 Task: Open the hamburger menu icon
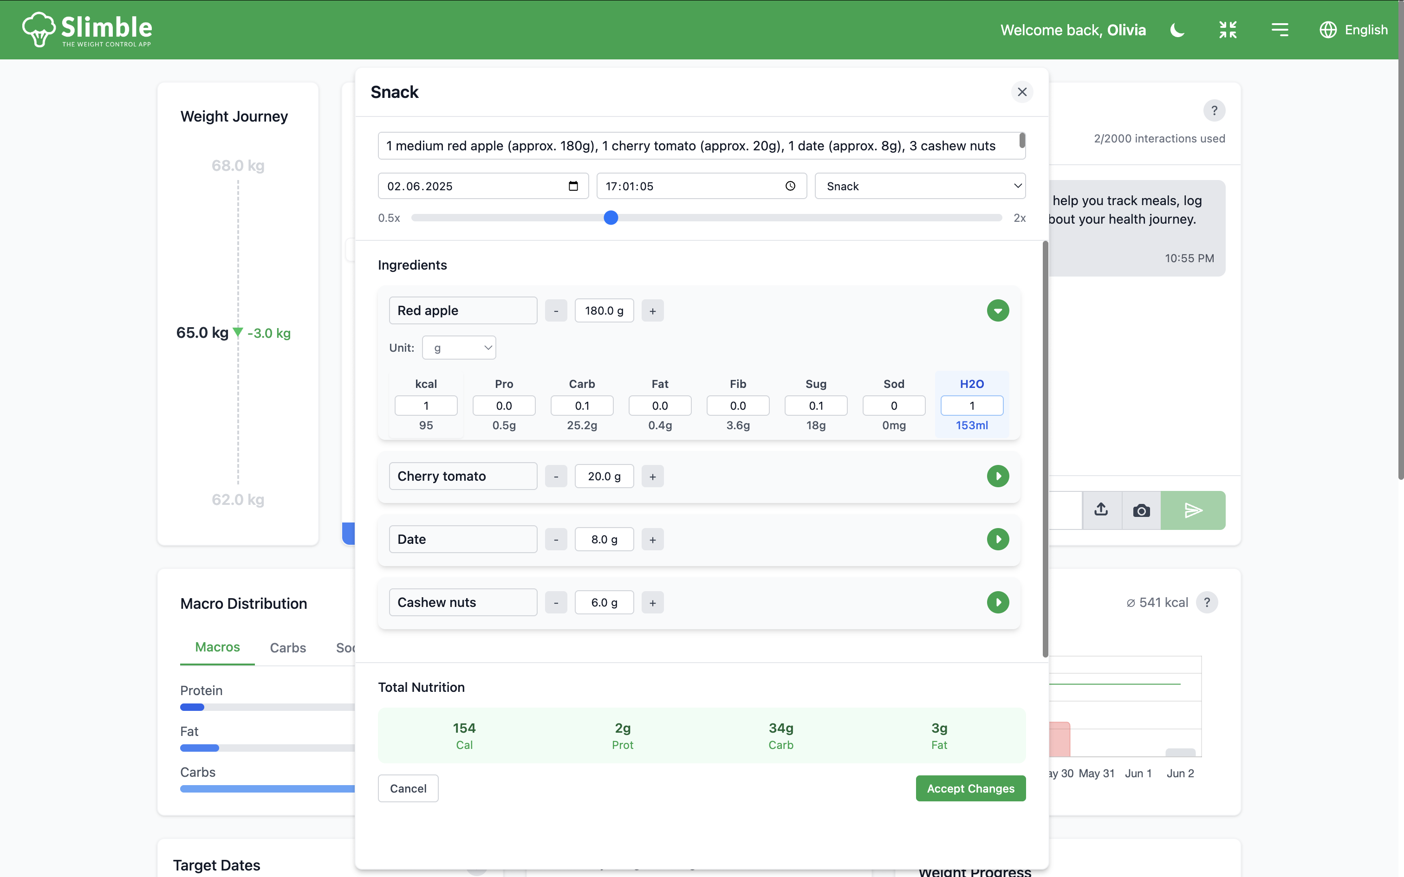click(1279, 30)
